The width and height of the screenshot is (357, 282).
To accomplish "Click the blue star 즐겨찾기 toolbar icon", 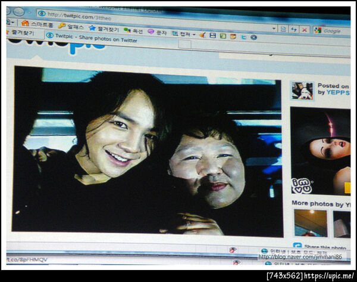I will (92, 28).
